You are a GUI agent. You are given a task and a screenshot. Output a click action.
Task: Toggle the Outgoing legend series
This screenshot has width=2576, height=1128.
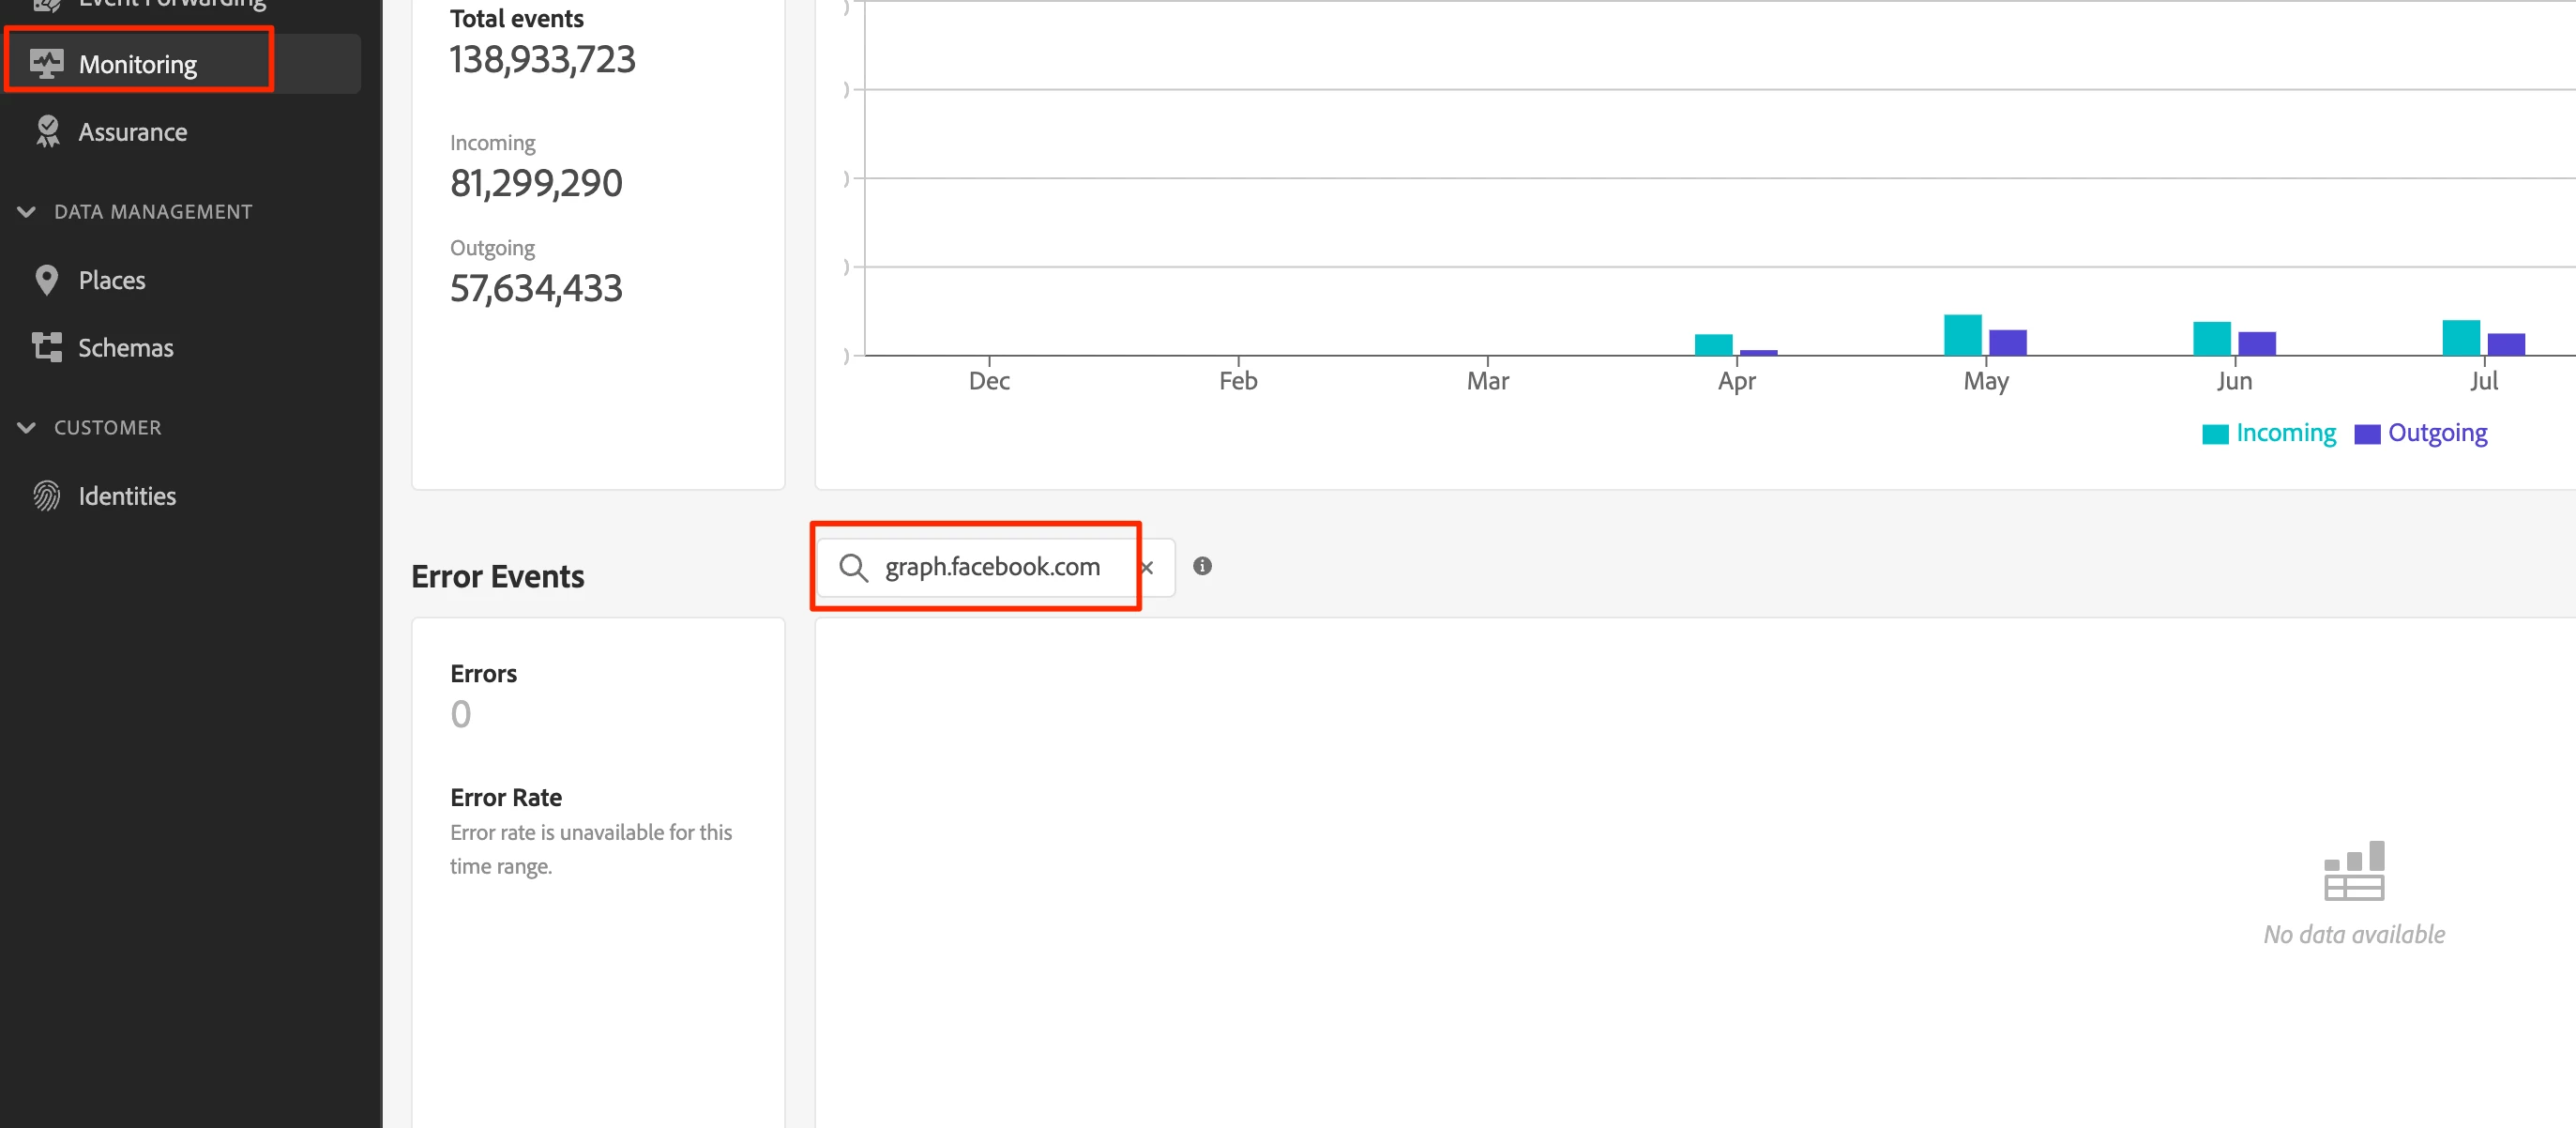(2437, 433)
